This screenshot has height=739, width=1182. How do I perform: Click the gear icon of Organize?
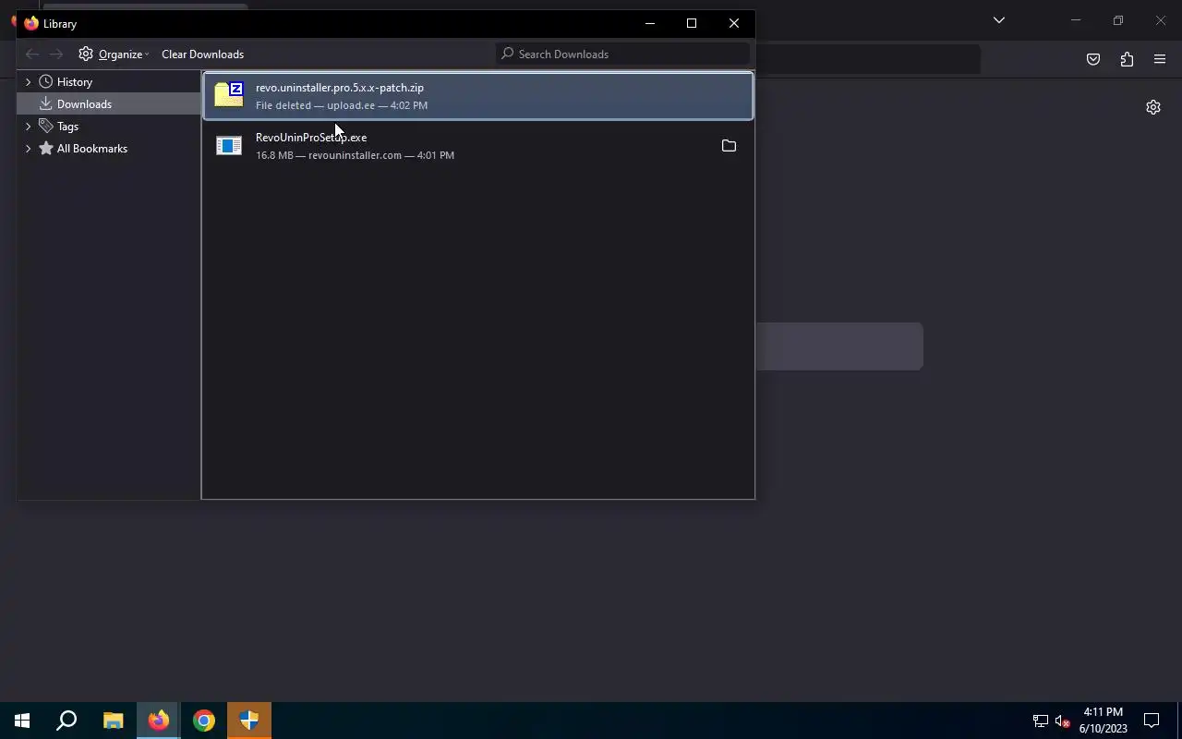(86, 54)
